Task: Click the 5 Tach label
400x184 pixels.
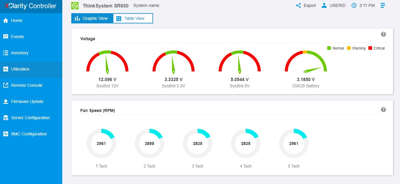Action: (294, 166)
